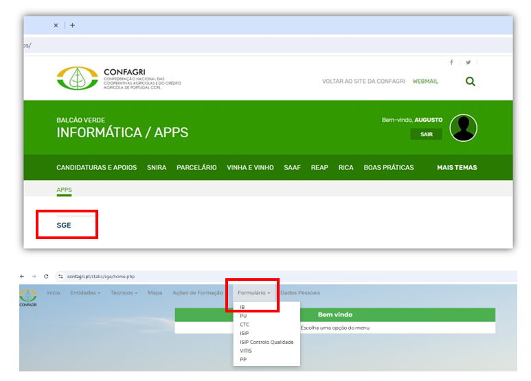Click the user profile avatar icon
Image resolution: width=531 pixels, height=381 pixels.
[463, 127]
